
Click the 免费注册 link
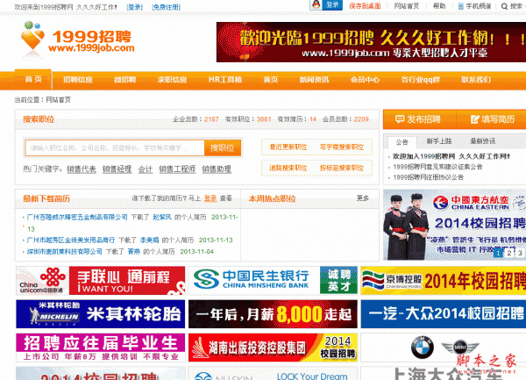166,7
